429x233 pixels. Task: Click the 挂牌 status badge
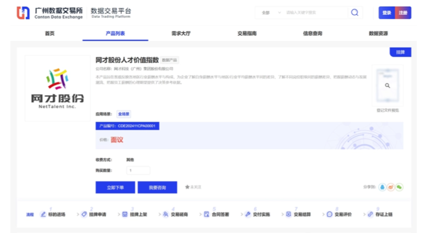(x=400, y=52)
